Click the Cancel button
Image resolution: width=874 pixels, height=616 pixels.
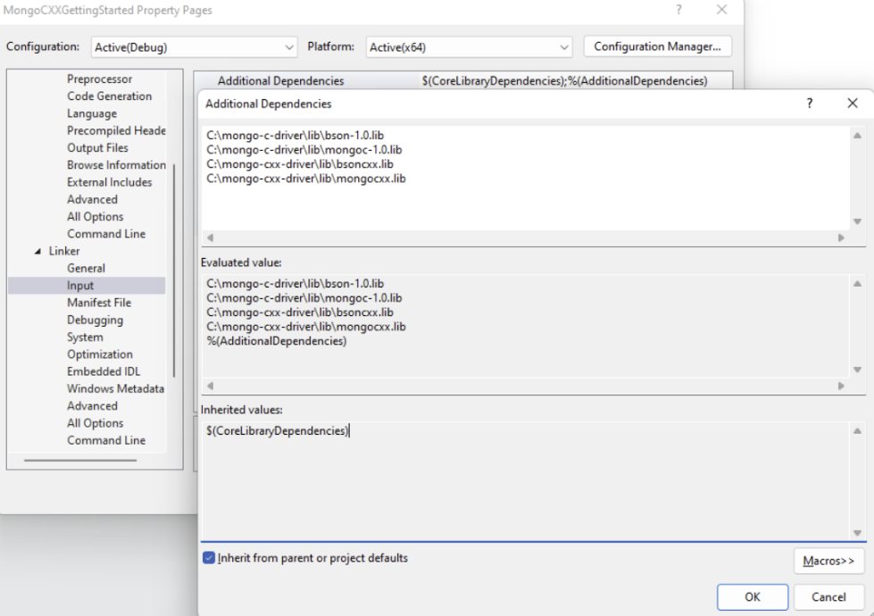click(x=828, y=597)
